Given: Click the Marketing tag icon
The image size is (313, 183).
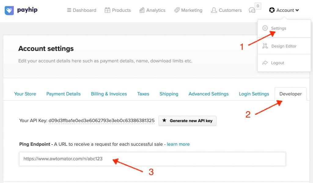Looking at the screenshot, I should point(177,10).
